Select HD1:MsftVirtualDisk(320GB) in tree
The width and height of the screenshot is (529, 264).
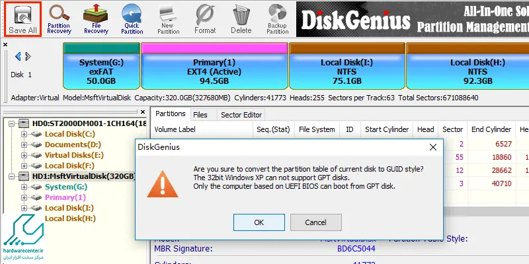(84, 176)
